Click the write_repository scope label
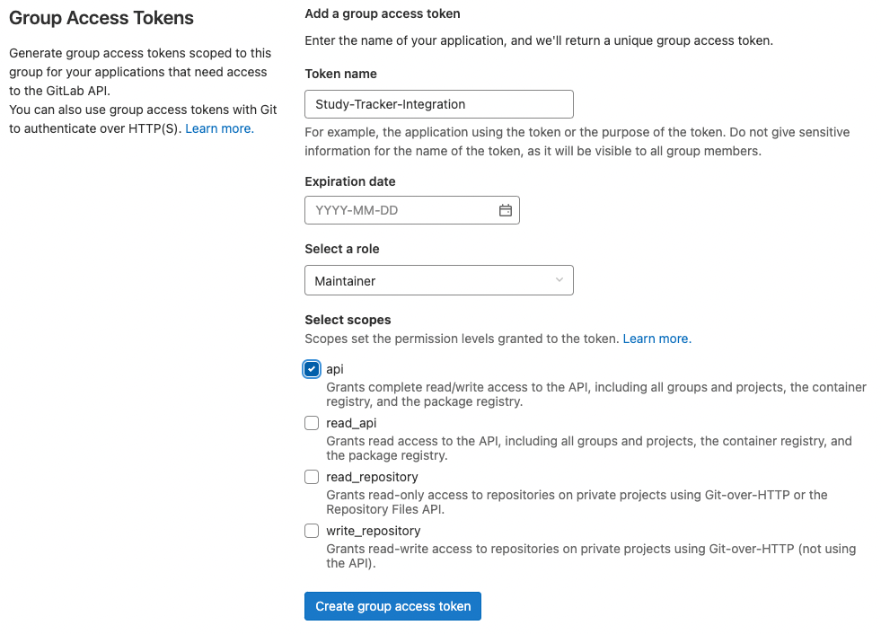This screenshot has width=881, height=634. [x=373, y=531]
